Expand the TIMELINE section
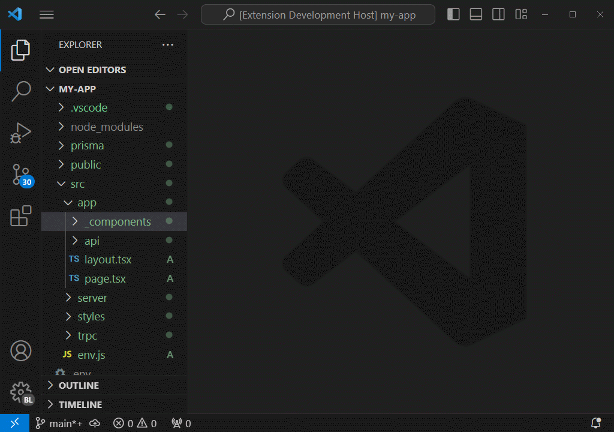Image resolution: width=614 pixels, height=432 pixels. [x=115, y=404]
